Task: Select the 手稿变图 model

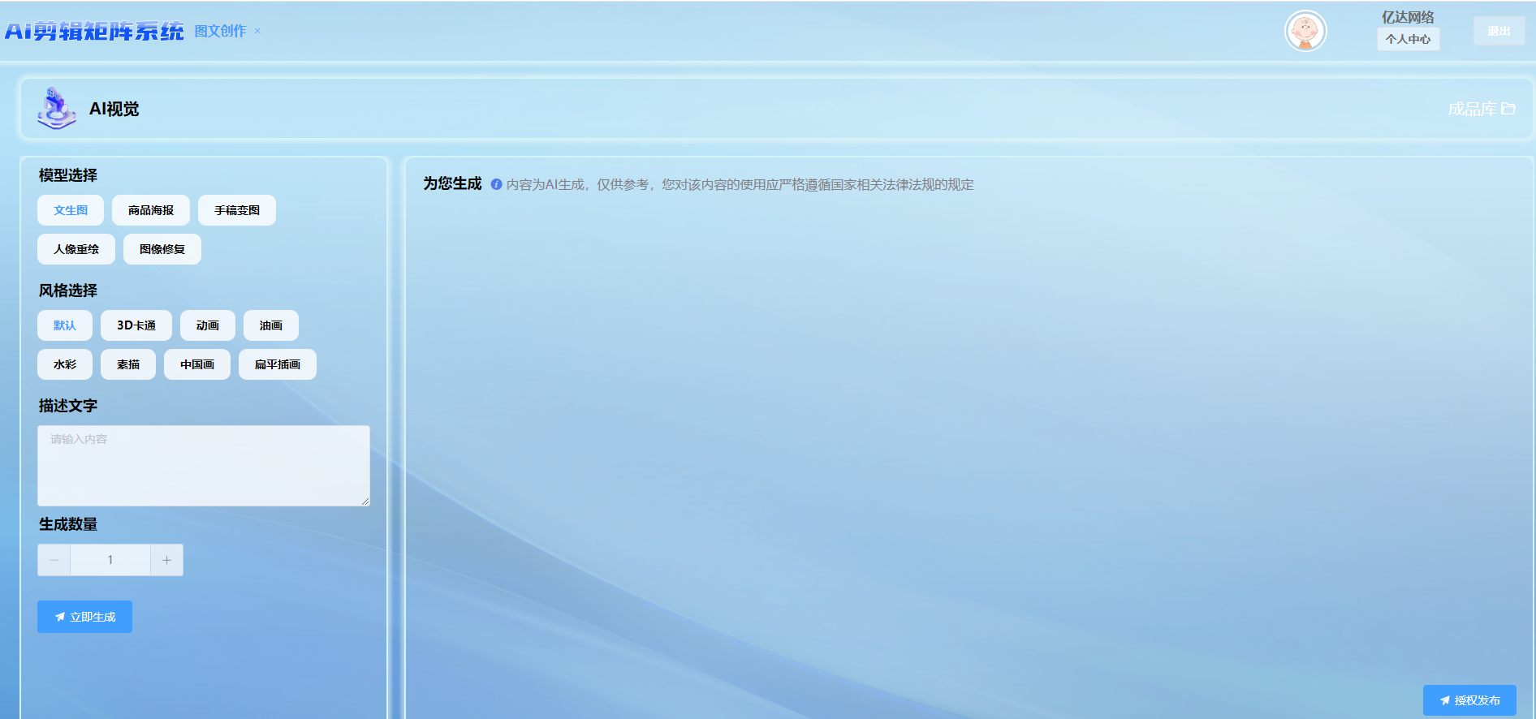Action: click(x=237, y=210)
